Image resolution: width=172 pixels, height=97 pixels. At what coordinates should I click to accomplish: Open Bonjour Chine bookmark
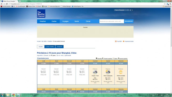click(x=31, y=6)
